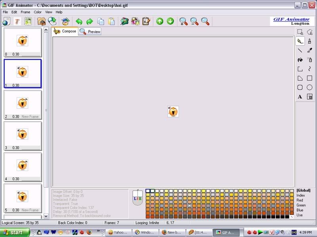Viewport: 317px width, 237px height.
Task: Click the paste clipboard icon
Action: tap(111, 21)
